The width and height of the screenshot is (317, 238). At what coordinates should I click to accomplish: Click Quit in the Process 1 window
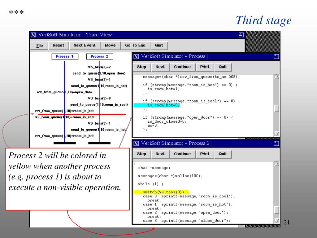(x=223, y=67)
